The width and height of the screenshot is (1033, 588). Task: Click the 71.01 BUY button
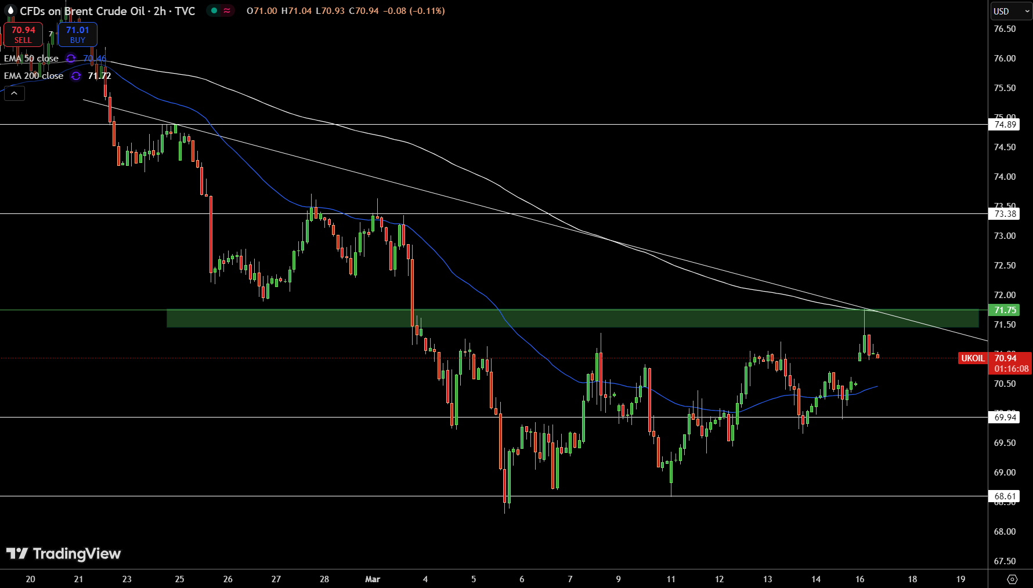[77, 35]
